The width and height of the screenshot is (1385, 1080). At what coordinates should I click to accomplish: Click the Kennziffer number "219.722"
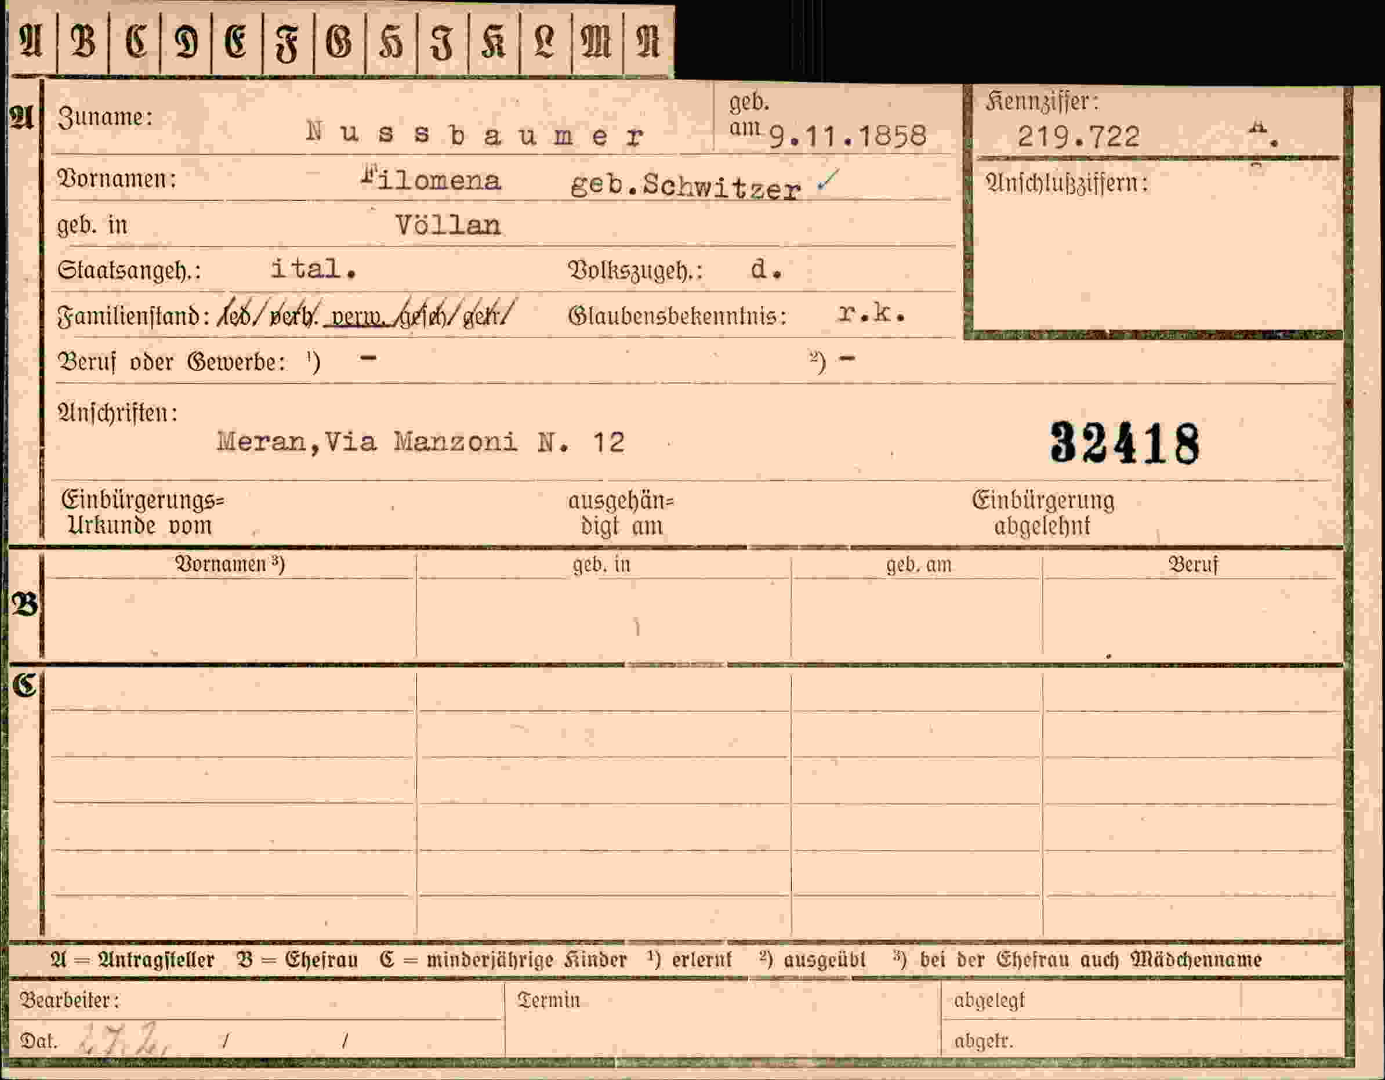[x=1079, y=137]
